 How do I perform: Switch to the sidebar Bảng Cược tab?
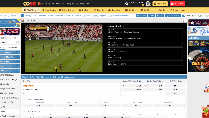click(13, 47)
